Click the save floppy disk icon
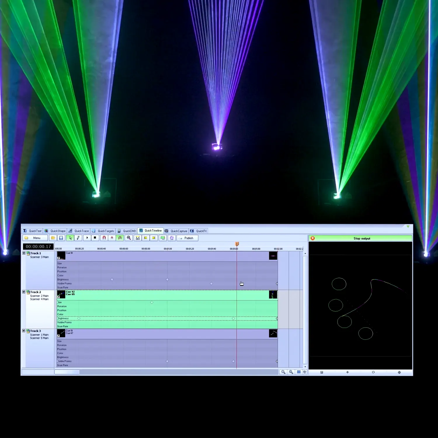Image resolution: width=438 pixels, height=438 pixels. 61,238
